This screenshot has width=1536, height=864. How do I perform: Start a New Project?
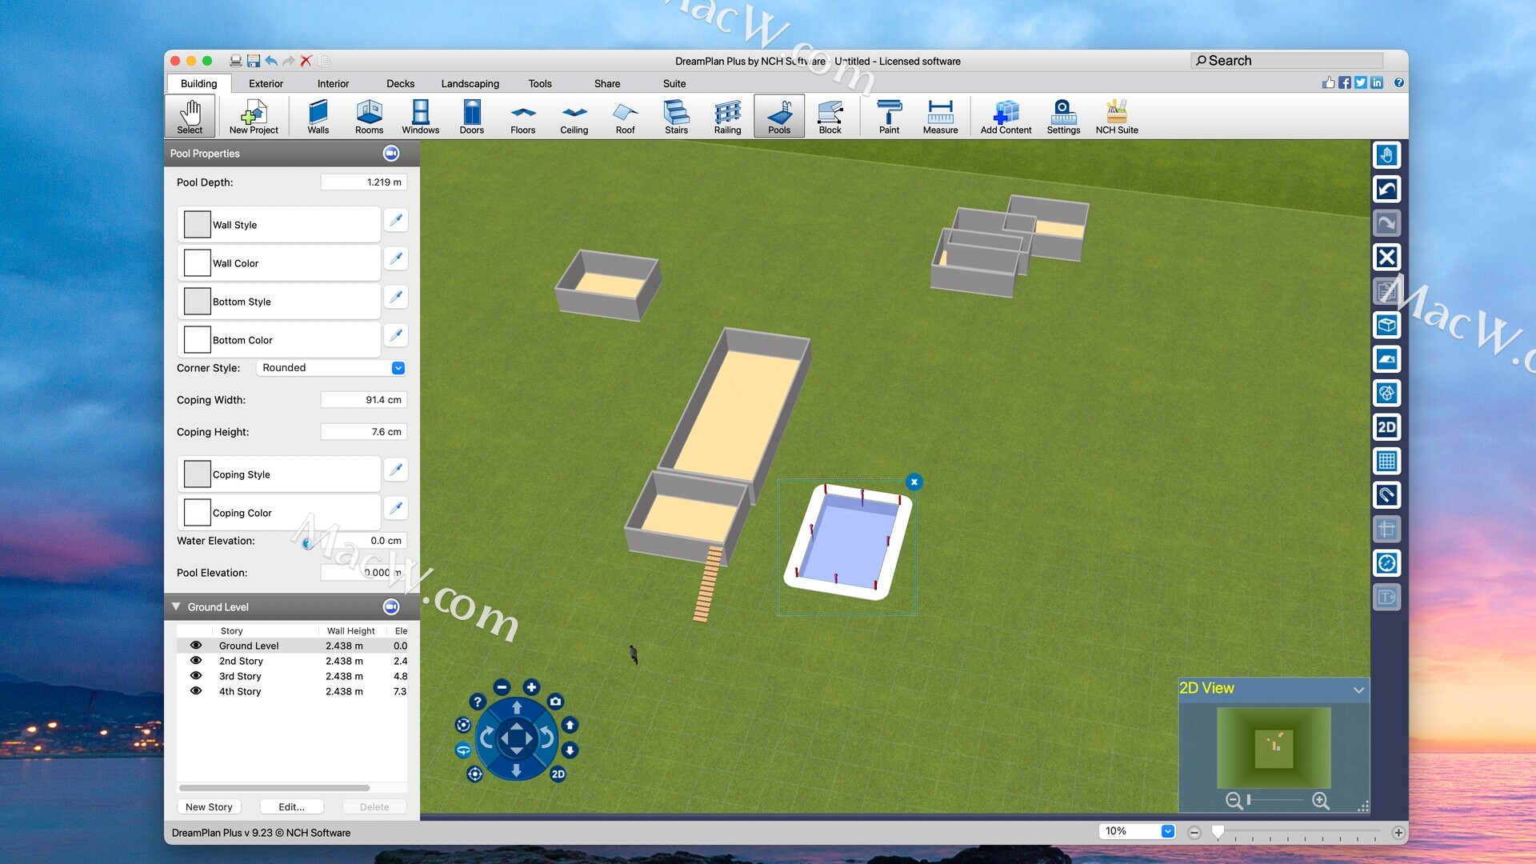254,117
